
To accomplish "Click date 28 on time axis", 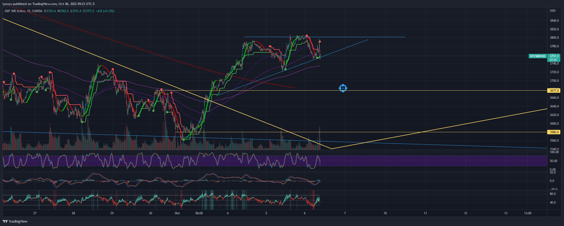I will tap(73, 213).
